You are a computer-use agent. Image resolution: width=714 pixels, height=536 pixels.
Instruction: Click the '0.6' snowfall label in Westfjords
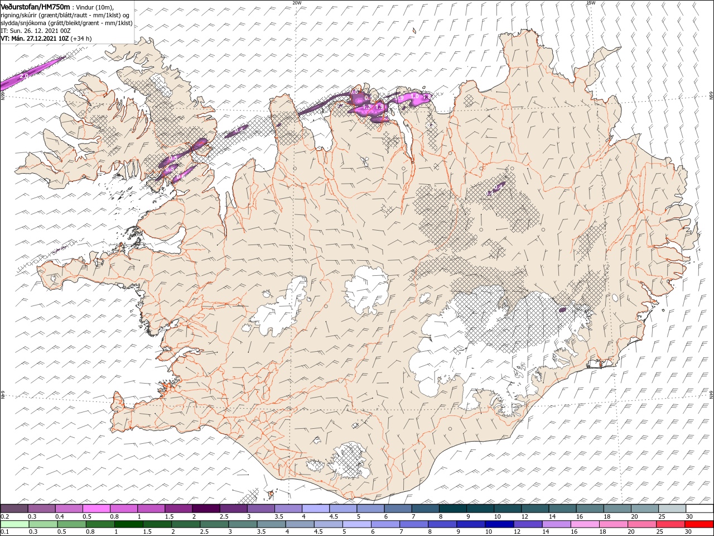click(x=180, y=176)
